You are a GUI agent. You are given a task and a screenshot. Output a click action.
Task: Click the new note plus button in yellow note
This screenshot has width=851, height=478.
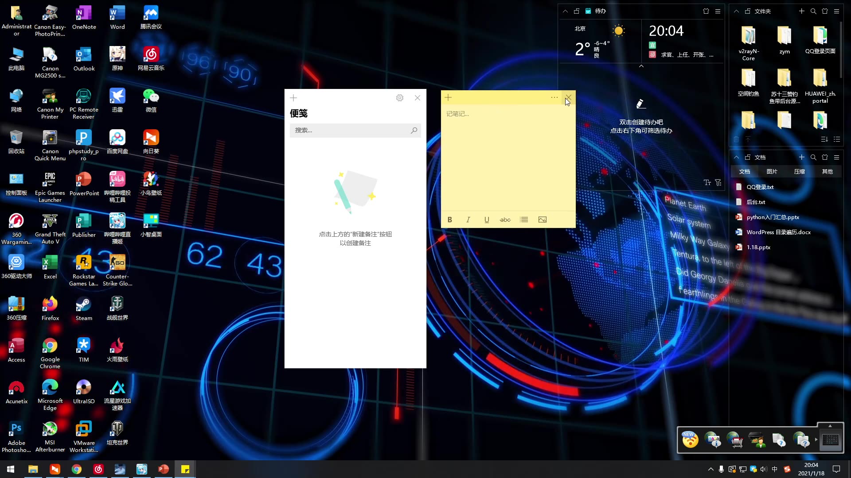[x=447, y=97]
